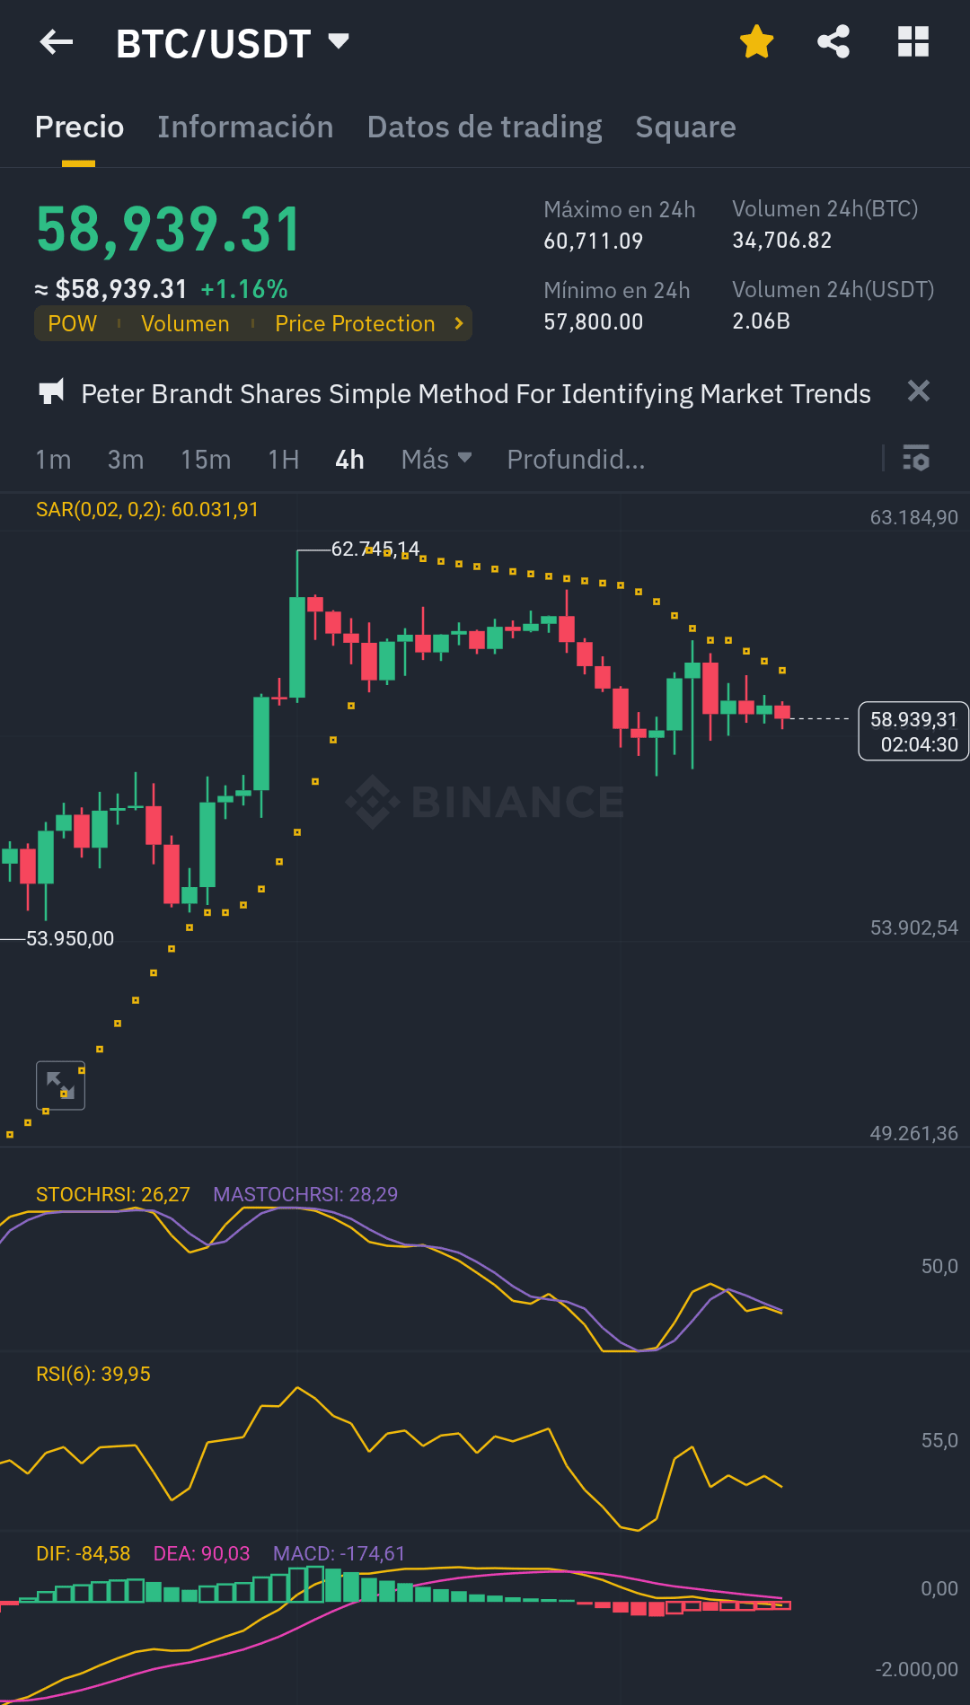
Task: Open the Profundidad depth chart view
Action: click(x=576, y=460)
